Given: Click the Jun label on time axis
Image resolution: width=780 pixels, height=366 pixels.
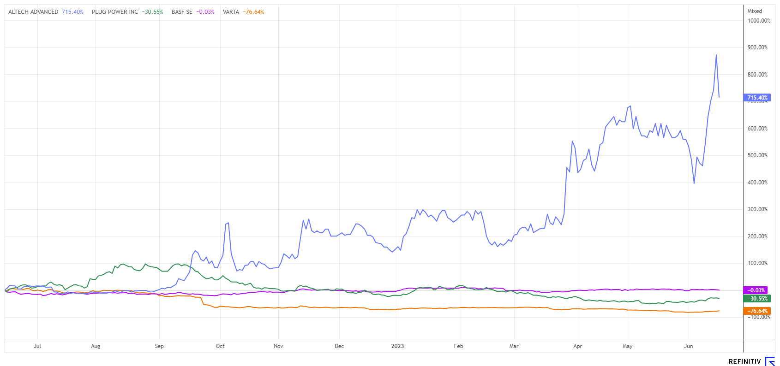Looking at the screenshot, I should (688, 346).
